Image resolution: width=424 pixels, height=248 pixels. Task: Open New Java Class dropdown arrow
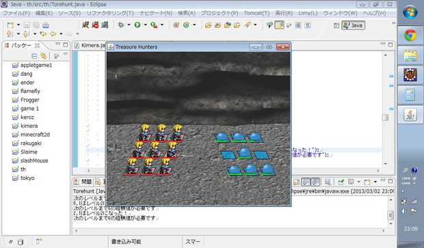click(194, 25)
